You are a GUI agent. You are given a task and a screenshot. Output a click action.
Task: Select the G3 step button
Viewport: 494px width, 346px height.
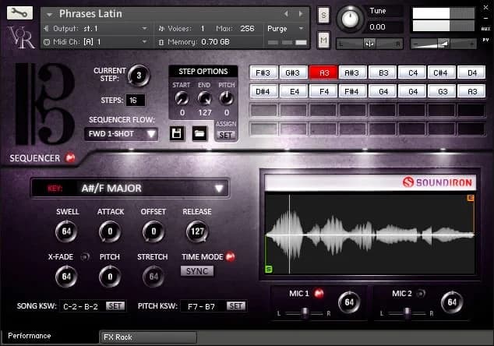coord(441,91)
